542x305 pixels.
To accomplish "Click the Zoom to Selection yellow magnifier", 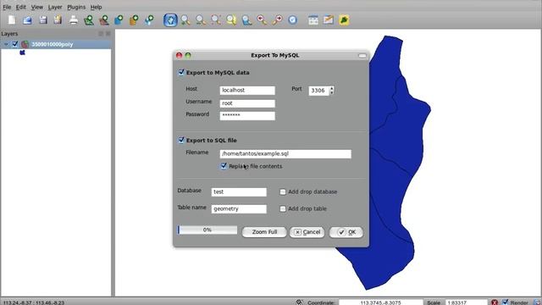I will point(231,20).
